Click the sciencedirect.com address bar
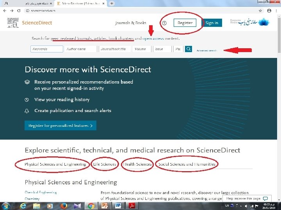Image resolution: width=281 pixels, height=210 pixels. point(142,11)
